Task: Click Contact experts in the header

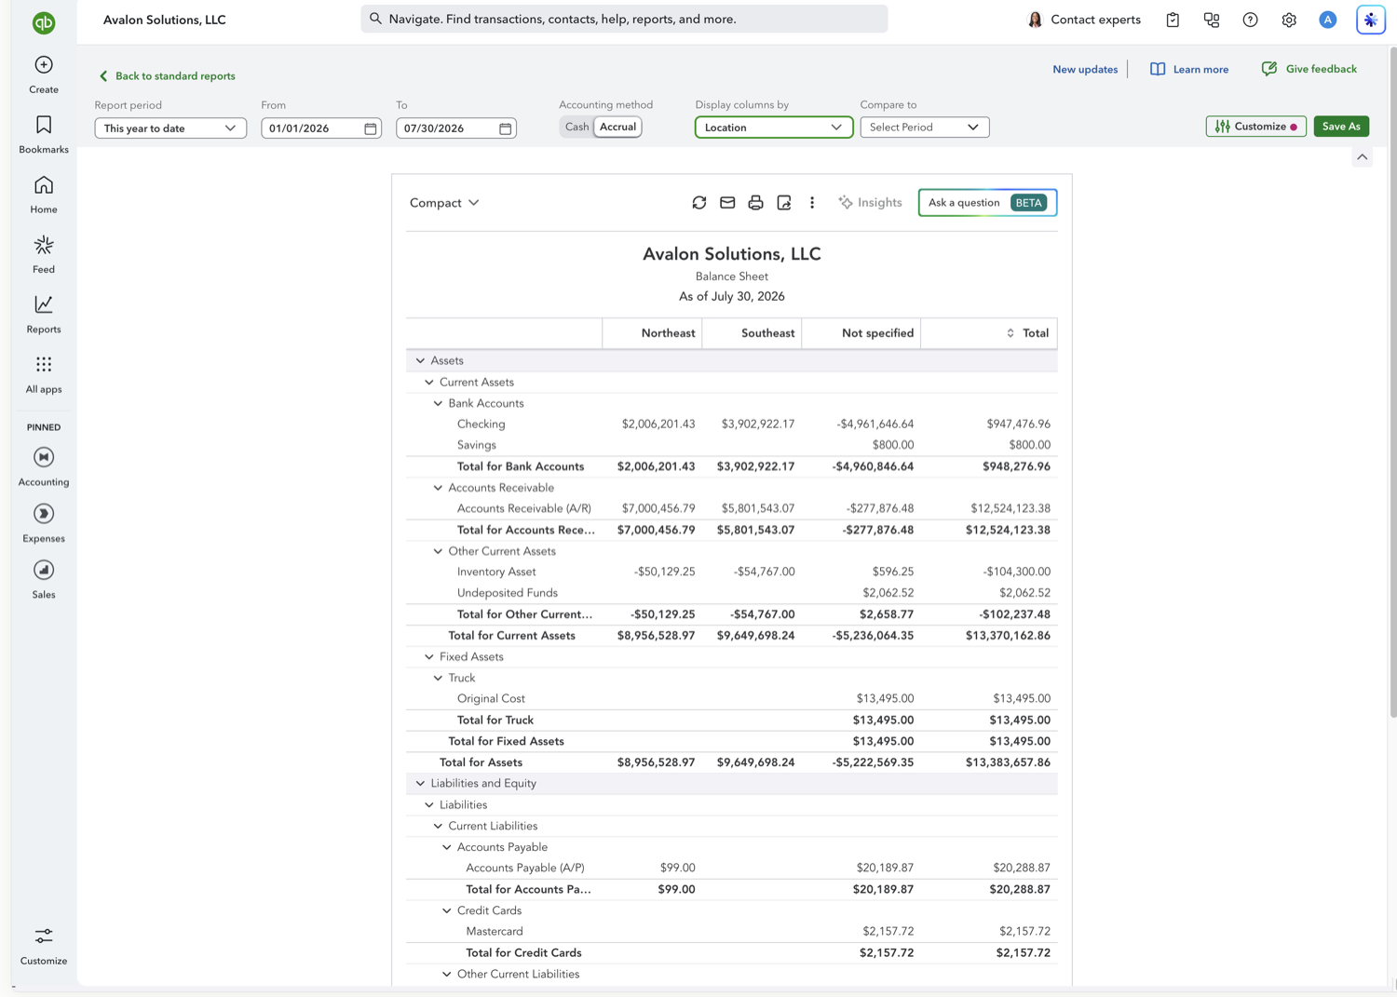Action: pos(1083,20)
